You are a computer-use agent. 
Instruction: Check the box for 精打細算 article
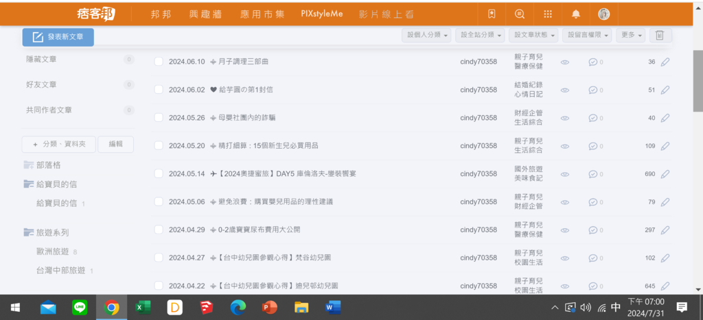click(x=159, y=145)
